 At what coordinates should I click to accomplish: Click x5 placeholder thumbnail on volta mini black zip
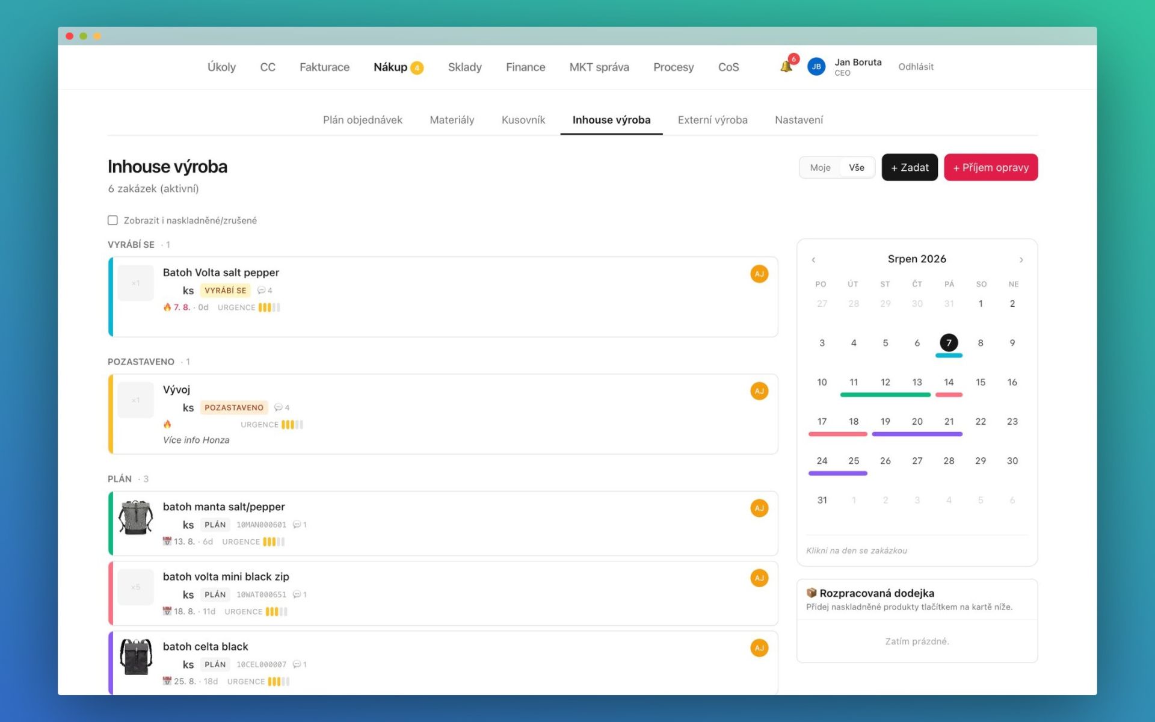pos(135,587)
